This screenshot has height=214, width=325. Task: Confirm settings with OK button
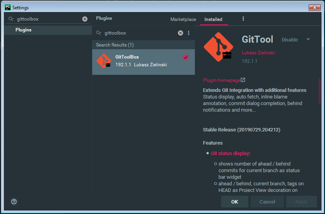235,202
